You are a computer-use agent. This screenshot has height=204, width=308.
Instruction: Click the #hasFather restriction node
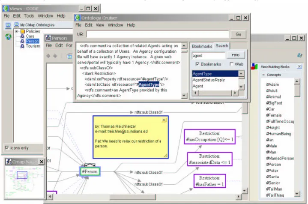pyautogui.click(x=209, y=181)
